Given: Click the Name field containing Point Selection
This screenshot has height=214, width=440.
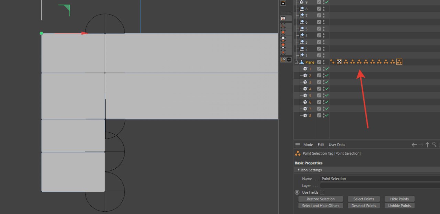Looking at the screenshot, I should pos(380,179).
